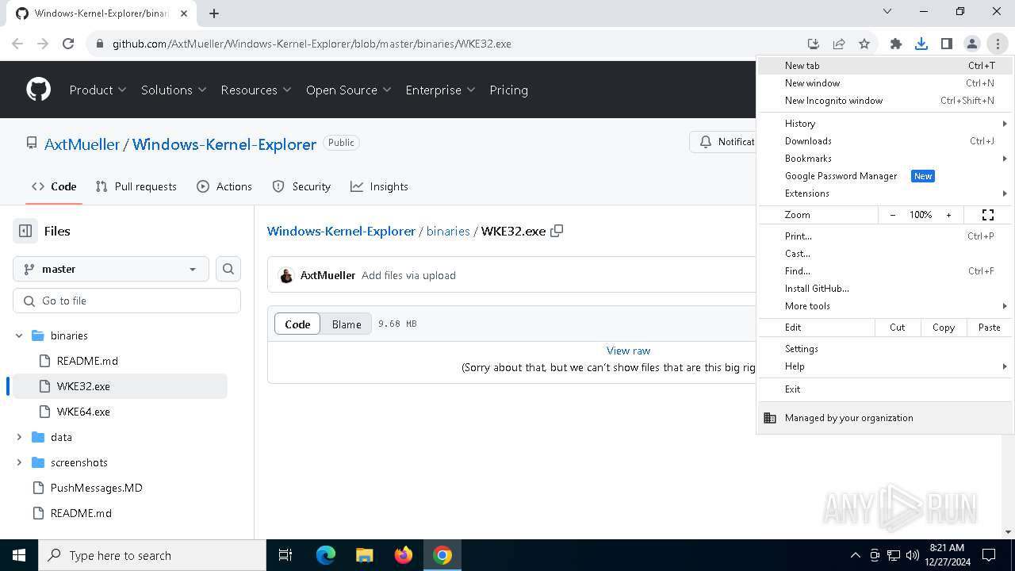Open Settings from Chrome menu
This screenshot has height=571, width=1015.
pyautogui.click(x=885, y=349)
